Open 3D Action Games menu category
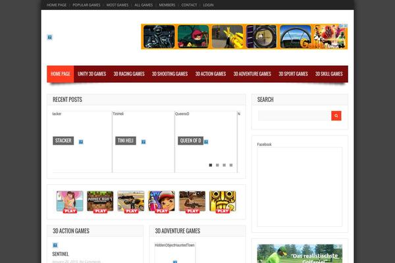This screenshot has height=263, width=395. [211, 74]
